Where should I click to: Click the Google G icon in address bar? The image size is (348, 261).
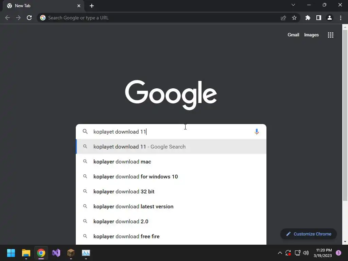point(43,18)
